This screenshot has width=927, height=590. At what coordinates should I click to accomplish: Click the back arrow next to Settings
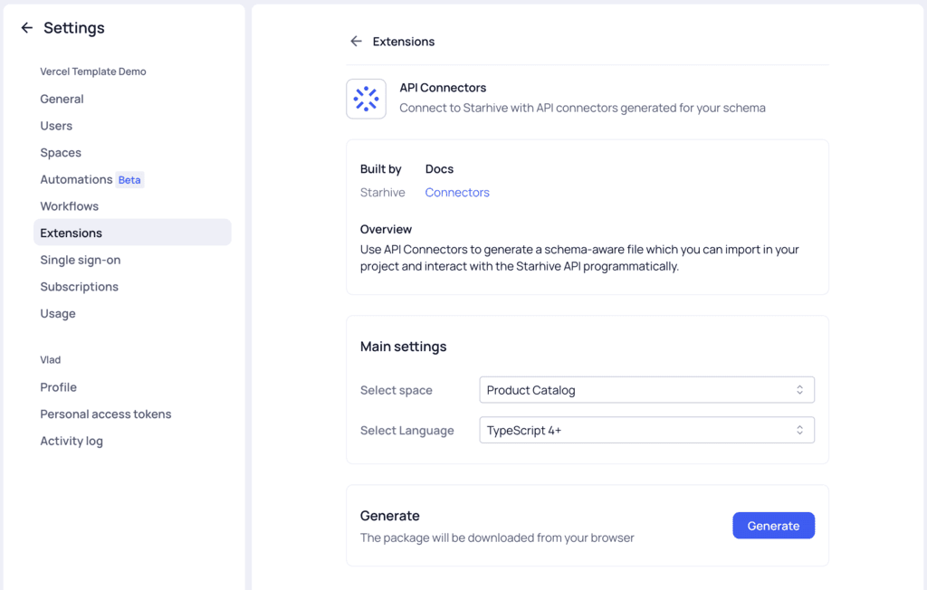pyautogui.click(x=26, y=28)
